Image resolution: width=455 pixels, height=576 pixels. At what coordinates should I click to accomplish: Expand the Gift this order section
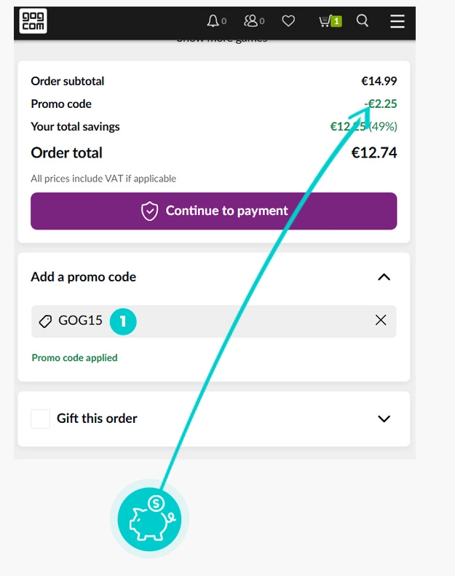click(x=384, y=419)
